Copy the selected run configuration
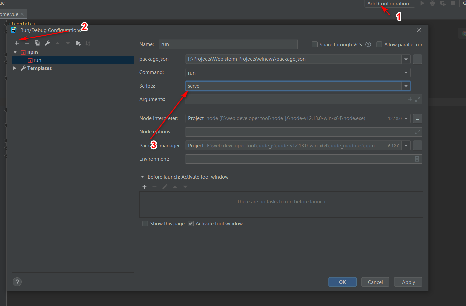This screenshot has width=466, height=306. 37,43
